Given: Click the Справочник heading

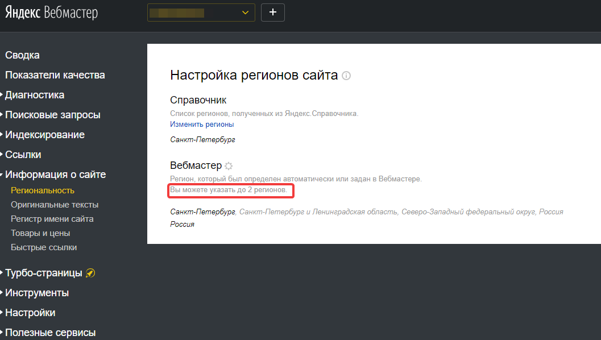Looking at the screenshot, I should (198, 100).
